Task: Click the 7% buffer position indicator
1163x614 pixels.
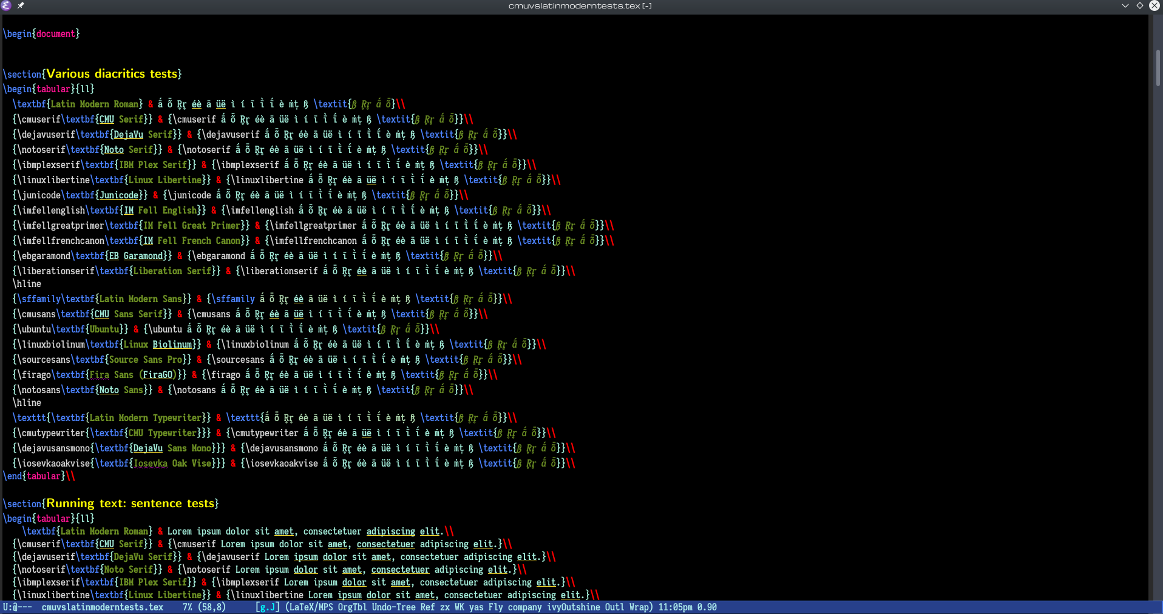Action: tap(188, 607)
